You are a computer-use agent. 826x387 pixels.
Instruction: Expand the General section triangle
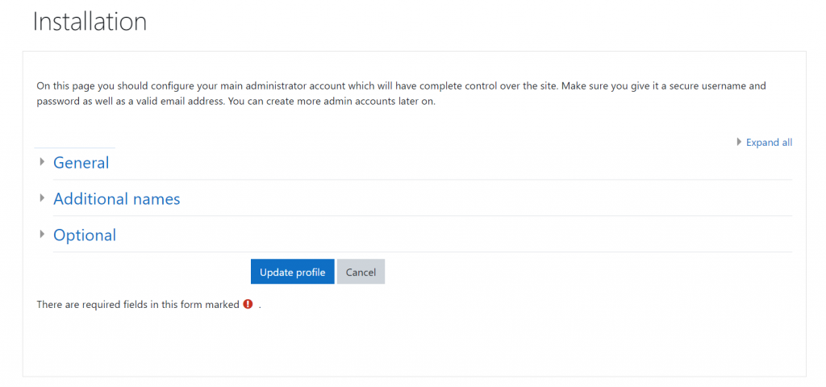[42, 162]
